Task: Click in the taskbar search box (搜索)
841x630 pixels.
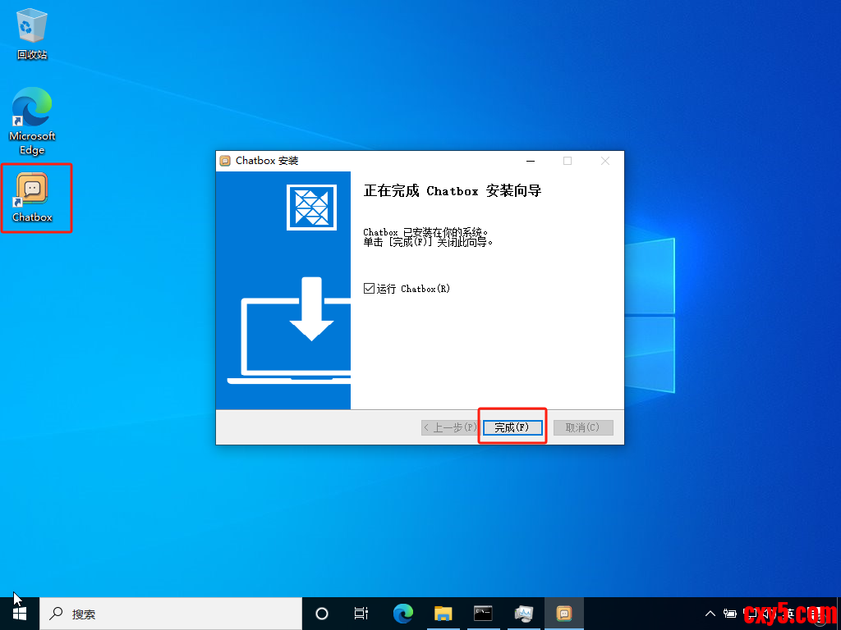Action: click(x=172, y=613)
